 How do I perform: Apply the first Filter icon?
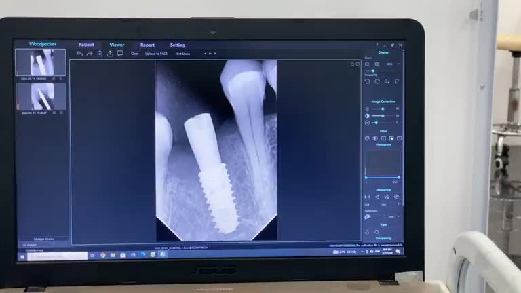367,138
